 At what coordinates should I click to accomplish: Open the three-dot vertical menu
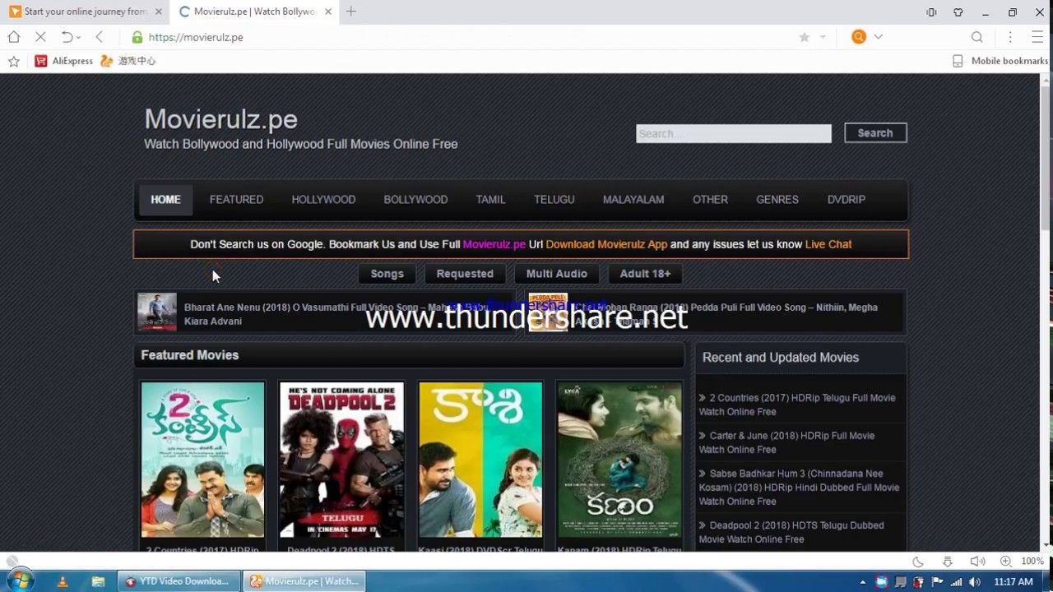(x=1010, y=37)
